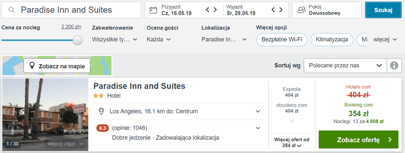The width and height of the screenshot is (405, 153).
Task: Open the Zakwaterowanie dropdown
Action: (115, 40)
